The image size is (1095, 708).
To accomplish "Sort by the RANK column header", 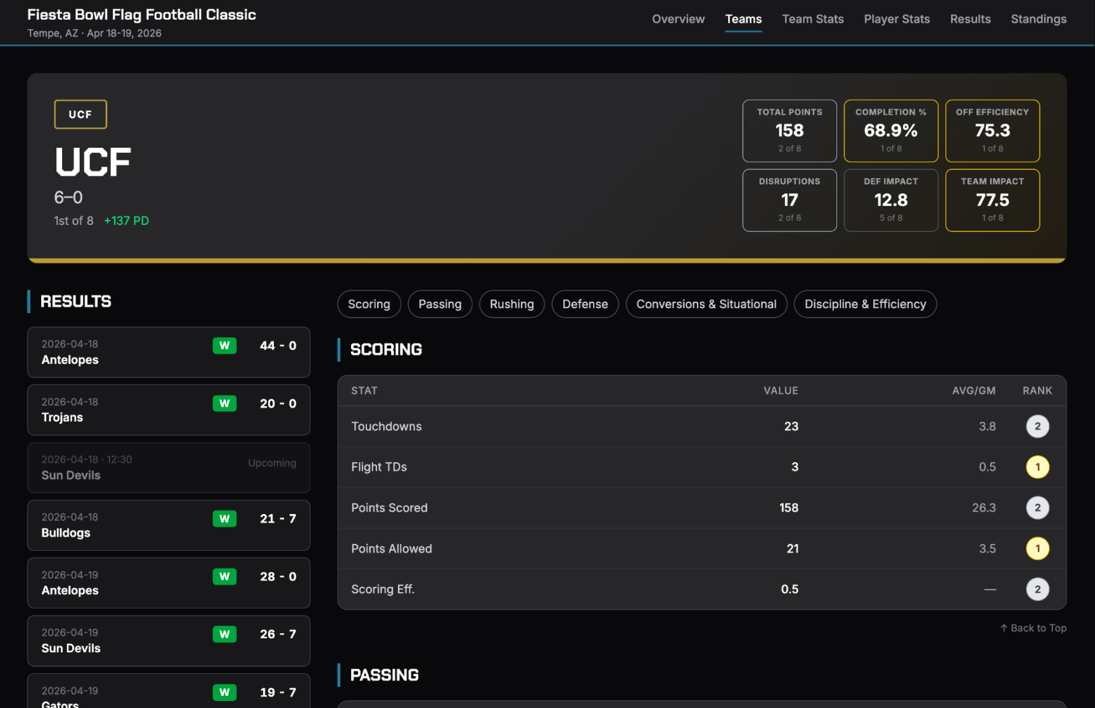I will [1037, 391].
